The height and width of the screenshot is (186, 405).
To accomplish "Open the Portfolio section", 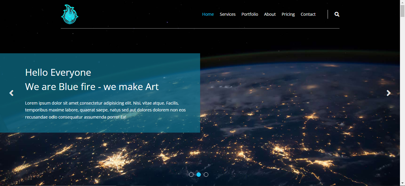I will (250, 14).
